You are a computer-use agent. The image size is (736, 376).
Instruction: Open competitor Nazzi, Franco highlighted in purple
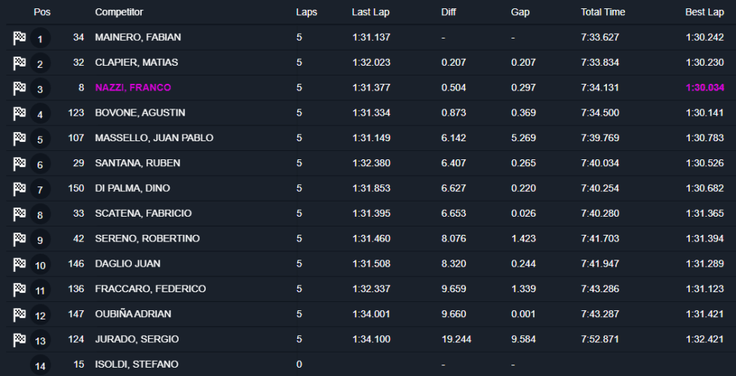tap(133, 88)
